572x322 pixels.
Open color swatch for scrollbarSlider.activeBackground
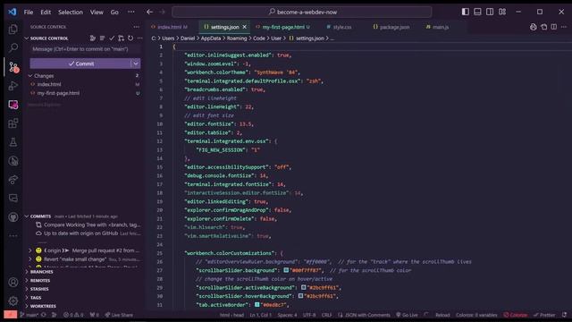[x=304, y=287]
